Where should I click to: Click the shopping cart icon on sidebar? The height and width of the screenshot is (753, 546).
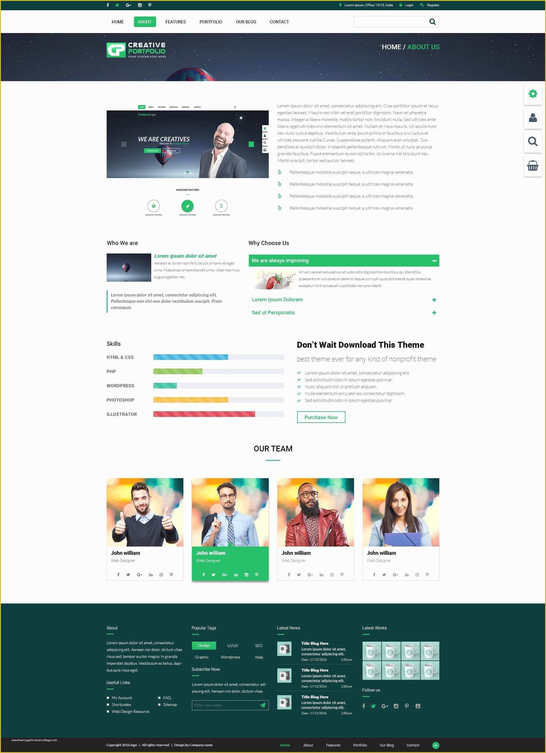pos(532,168)
